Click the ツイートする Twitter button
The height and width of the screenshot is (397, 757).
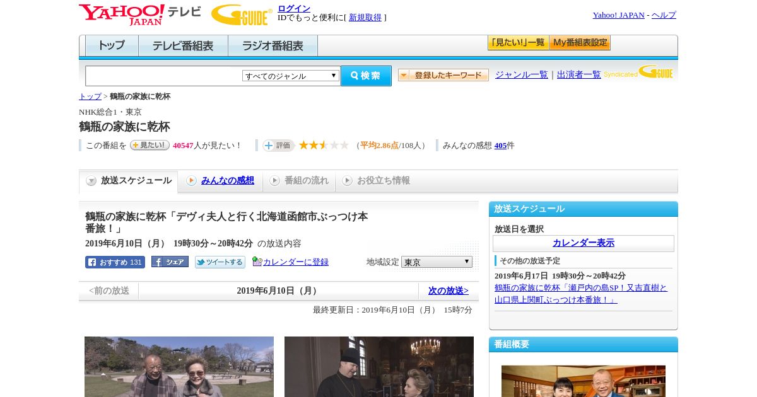pos(220,262)
